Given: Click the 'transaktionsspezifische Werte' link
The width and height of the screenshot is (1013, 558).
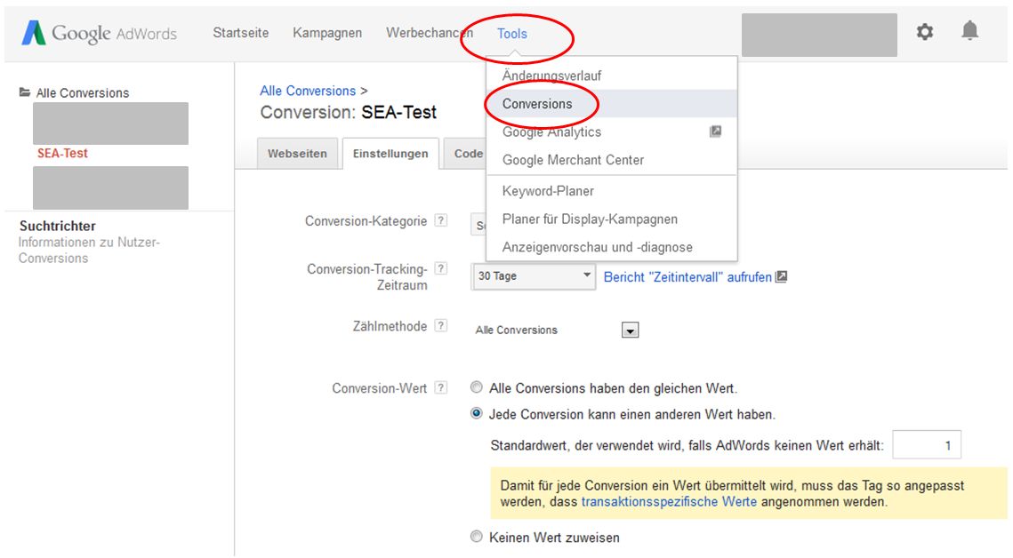Looking at the screenshot, I should tap(668, 500).
